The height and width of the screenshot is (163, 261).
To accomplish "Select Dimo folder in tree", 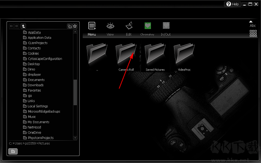I will coord(29,69).
